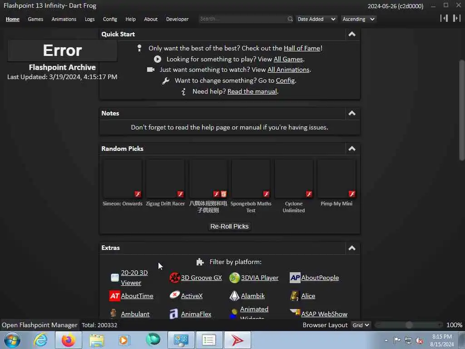Click the 3D Groove GX platform icon
Image resolution: width=465 pixels, height=349 pixels.
pos(175,278)
